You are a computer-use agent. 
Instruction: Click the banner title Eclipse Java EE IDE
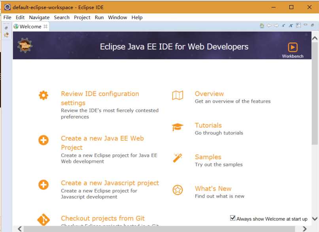point(174,47)
